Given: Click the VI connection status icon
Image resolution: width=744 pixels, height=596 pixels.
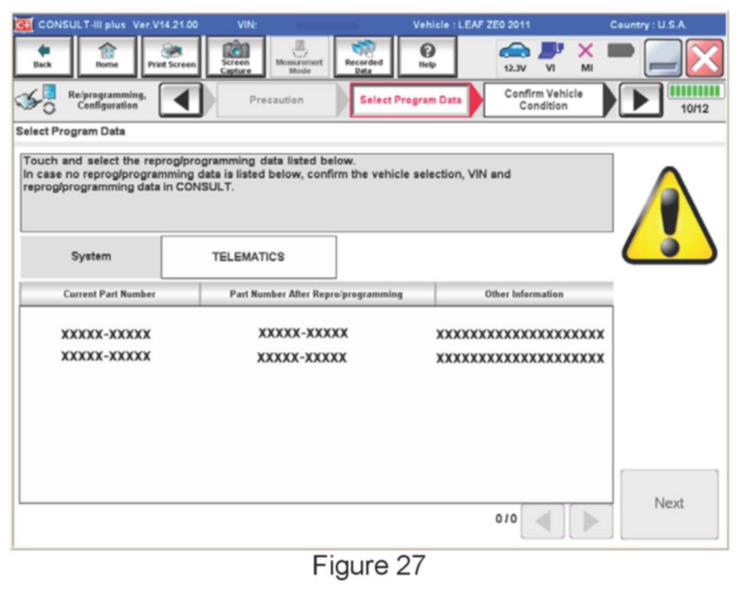Looking at the screenshot, I should 551,57.
